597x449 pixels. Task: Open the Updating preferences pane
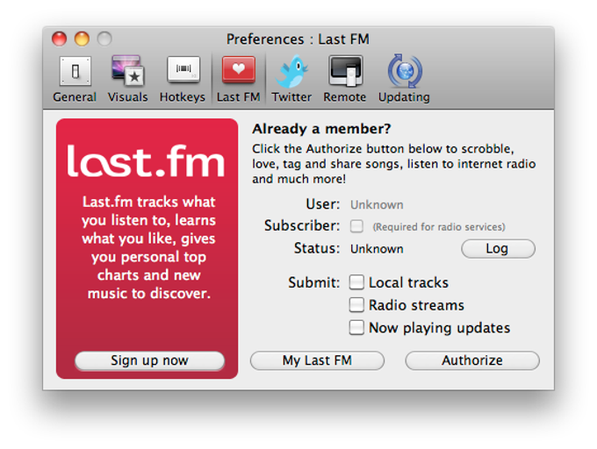(404, 79)
